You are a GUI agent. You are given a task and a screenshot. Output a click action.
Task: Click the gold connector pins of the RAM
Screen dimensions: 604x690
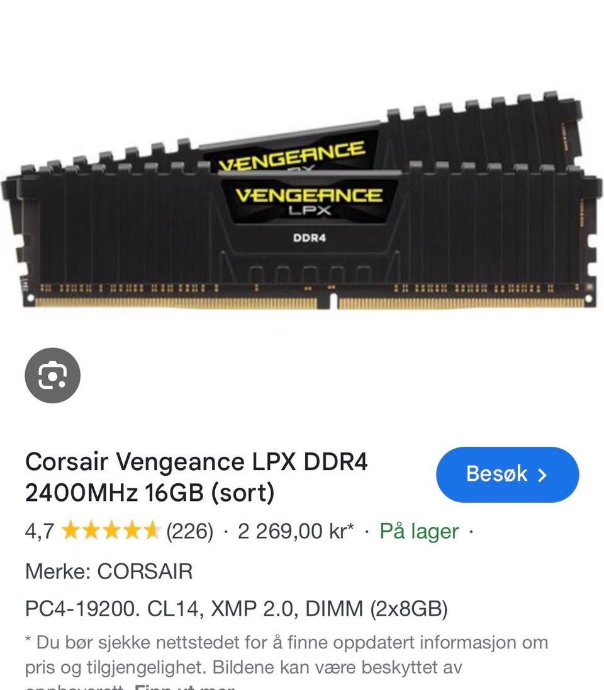(309, 302)
